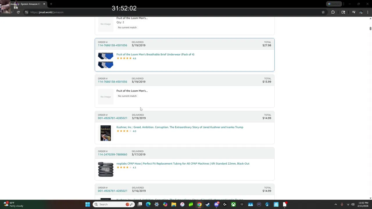Open Discord from the taskbar
The height and width of the screenshot is (209, 372).
pos(216,204)
